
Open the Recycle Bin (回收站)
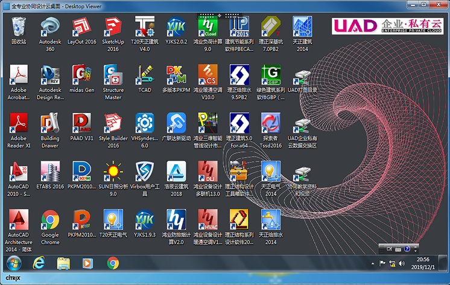18,28
